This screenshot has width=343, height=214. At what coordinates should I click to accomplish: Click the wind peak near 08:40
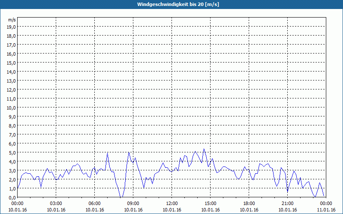(x=129, y=152)
